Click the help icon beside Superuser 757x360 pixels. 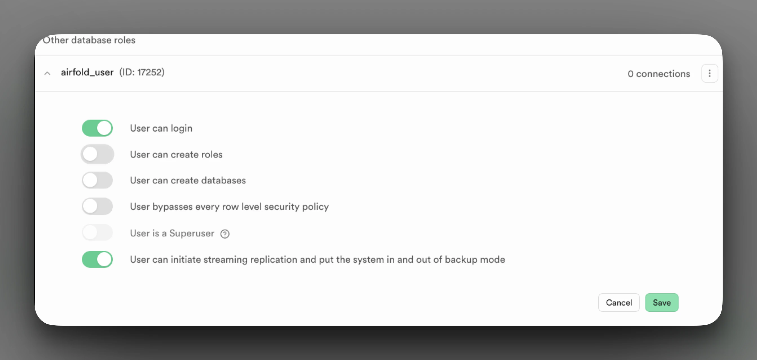point(225,234)
